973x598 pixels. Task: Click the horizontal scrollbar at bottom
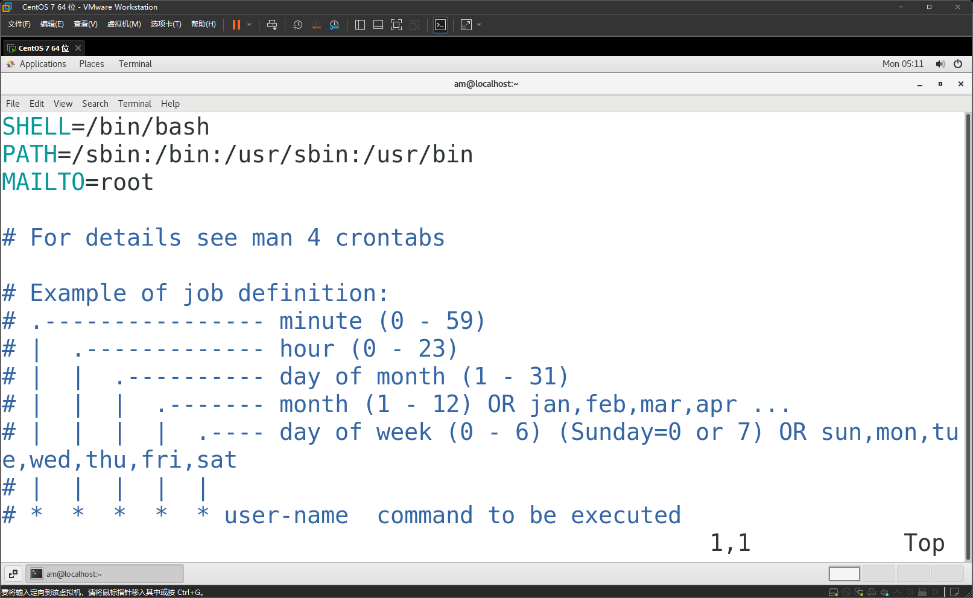click(844, 573)
